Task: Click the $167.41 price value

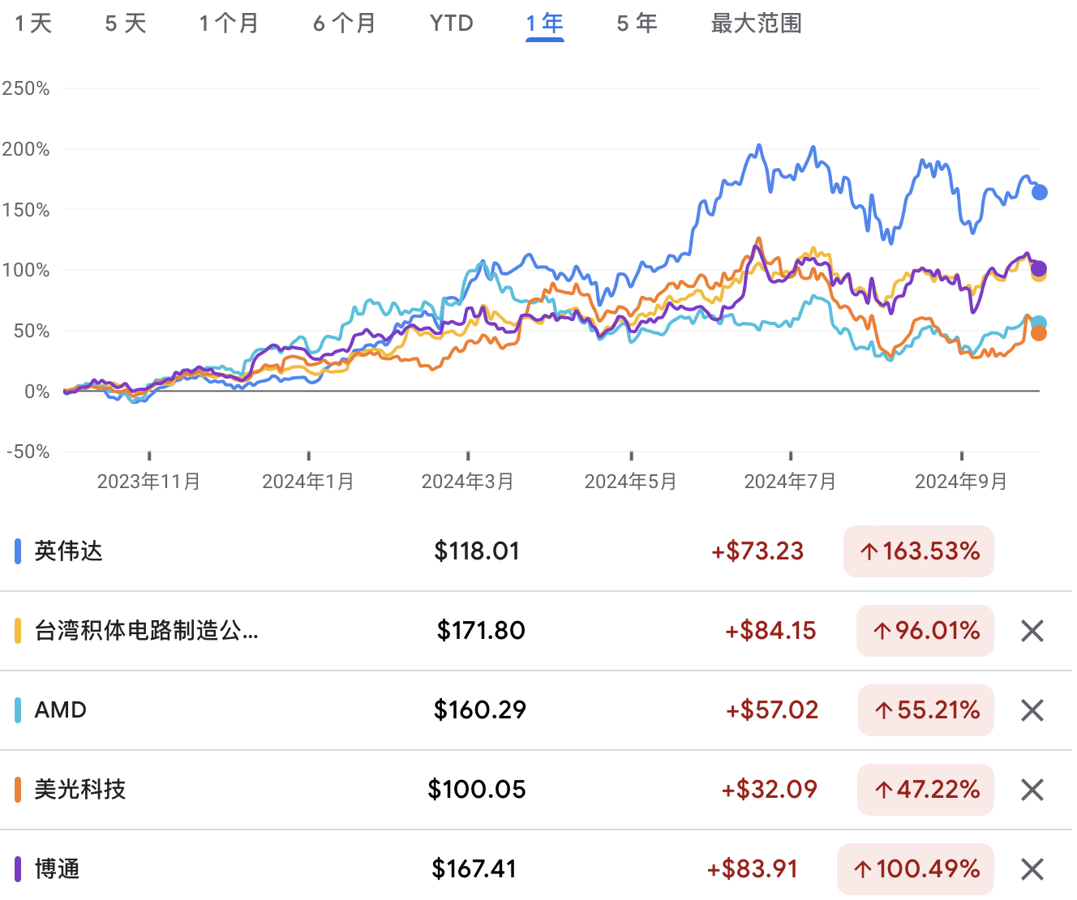Action: click(474, 869)
